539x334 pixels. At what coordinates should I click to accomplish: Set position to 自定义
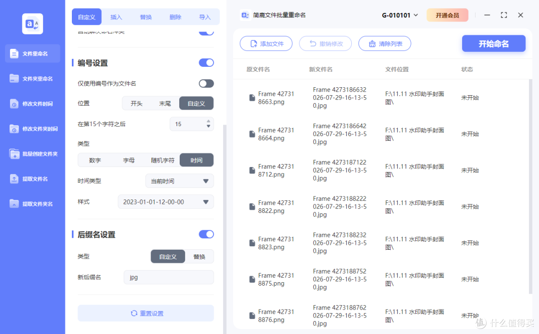[x=196, y=103]
